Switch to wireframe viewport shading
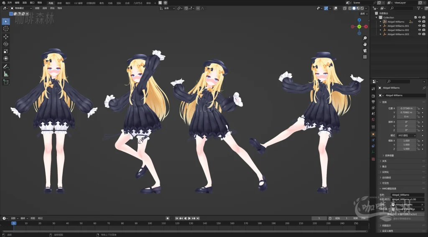Screen dimensions: 428x237 pyautogui.click(x=350, y=8)
